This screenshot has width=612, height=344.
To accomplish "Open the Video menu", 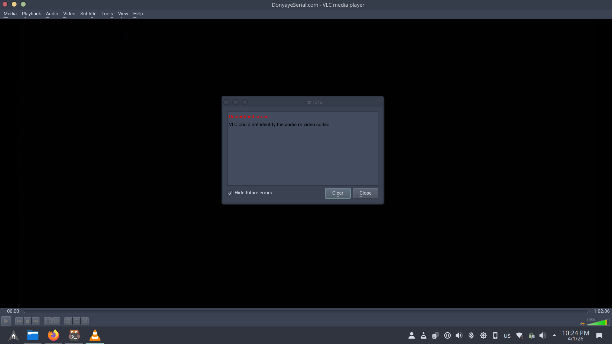I will (69, 14).
